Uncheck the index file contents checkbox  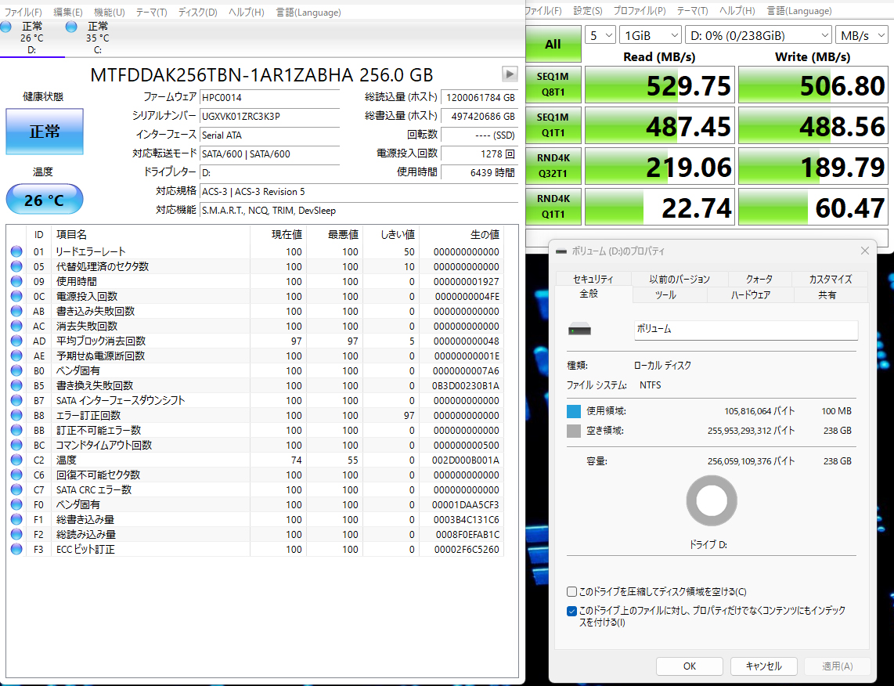point(572,611)
